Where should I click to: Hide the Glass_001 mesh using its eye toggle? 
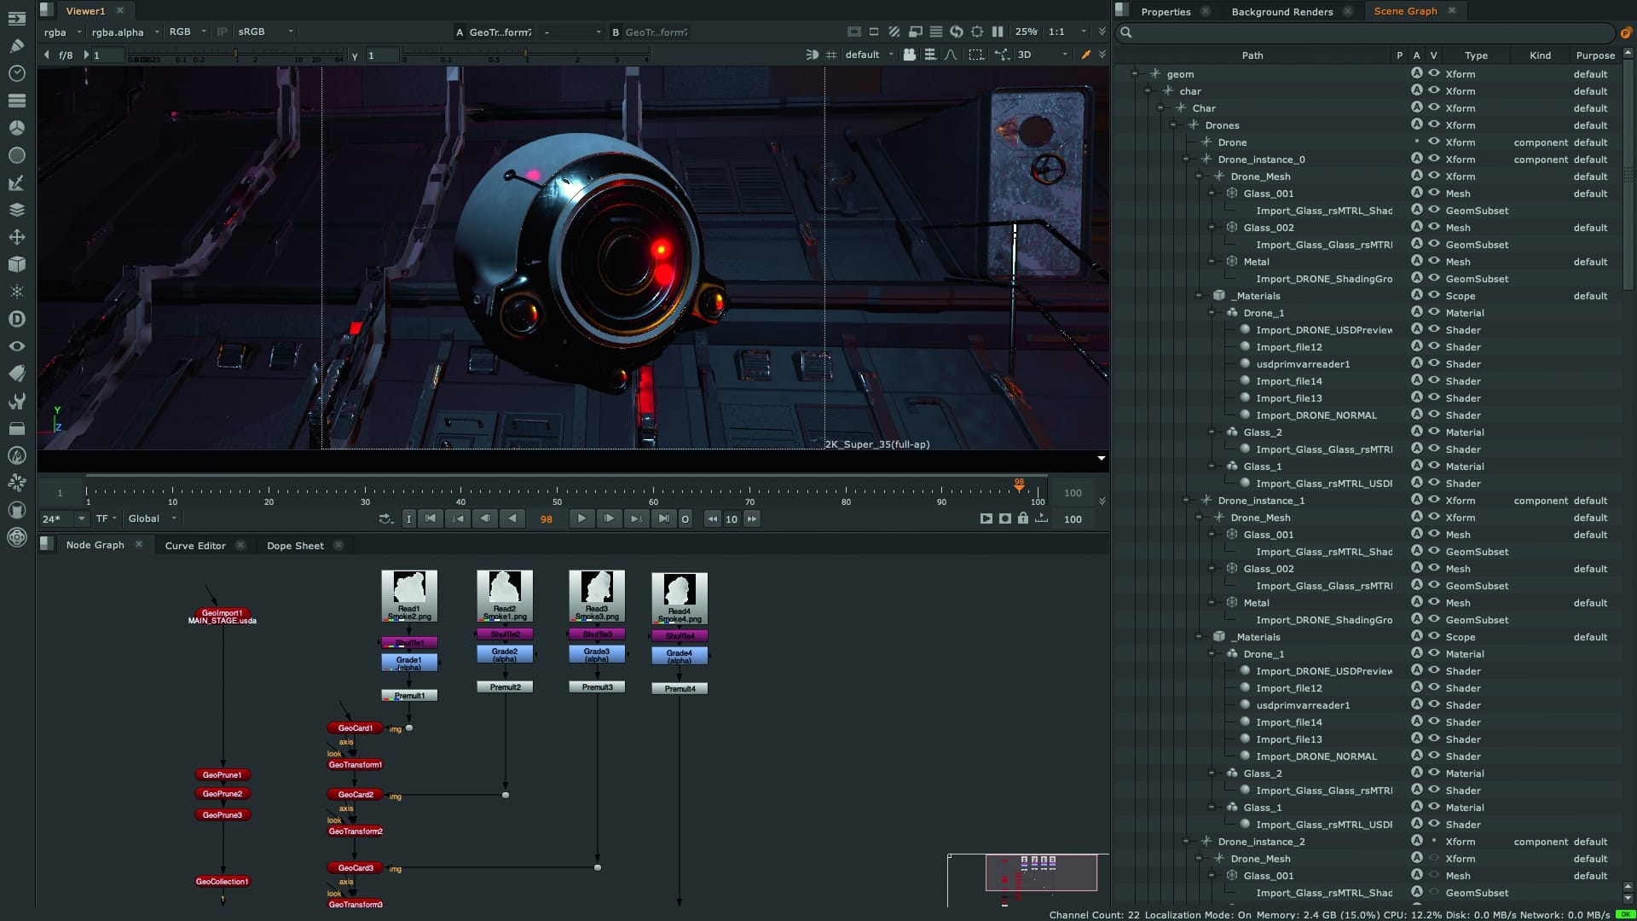(x=1433, y=194)
